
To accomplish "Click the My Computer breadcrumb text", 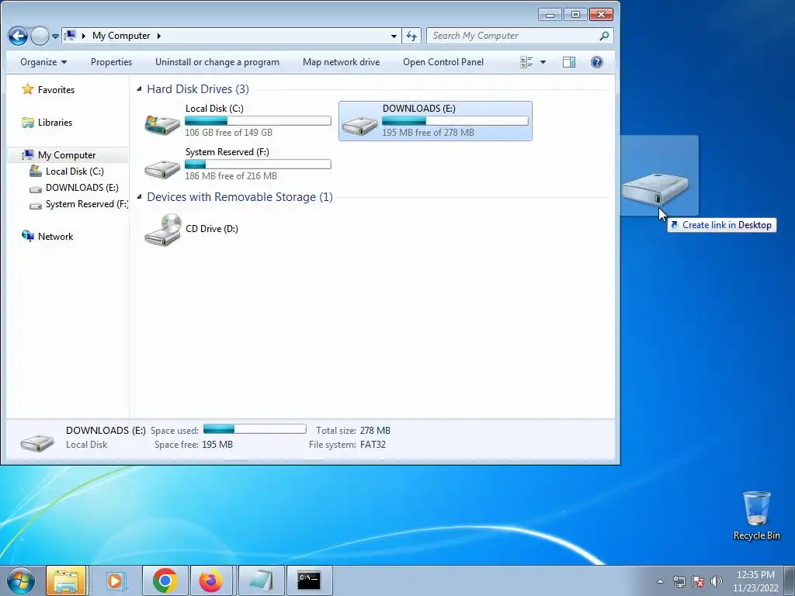I will [121, 36].
